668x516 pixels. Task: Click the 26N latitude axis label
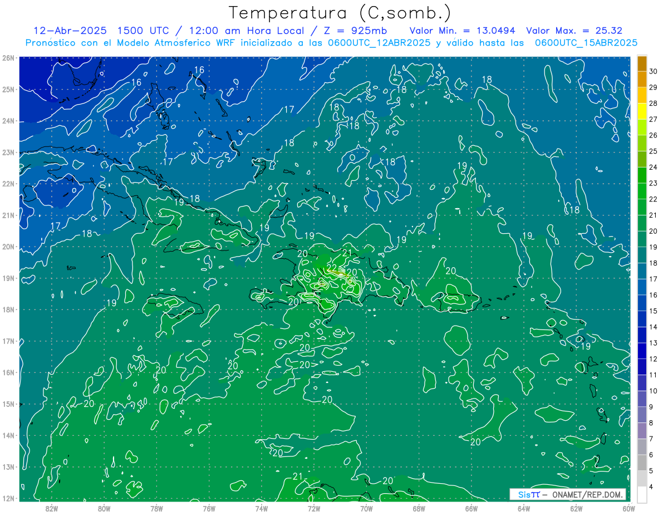[8, 58]
